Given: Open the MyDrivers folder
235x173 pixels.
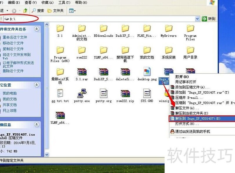Looking at the screenshot, I should pyautogui.click(x=169, y=29).
